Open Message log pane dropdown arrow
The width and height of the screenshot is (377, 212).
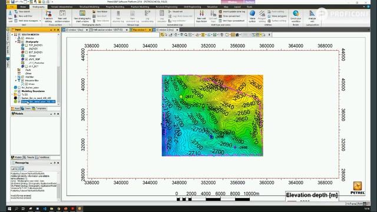[x=51, y=163]
